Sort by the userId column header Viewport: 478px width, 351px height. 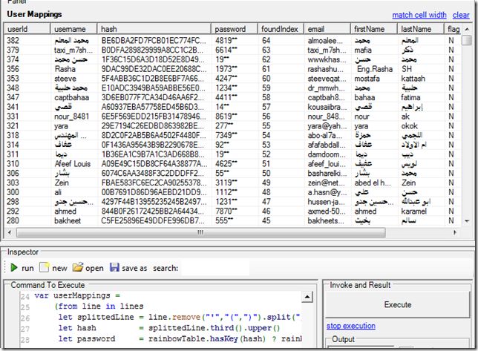pyautogui.click(x=27, y=28)
